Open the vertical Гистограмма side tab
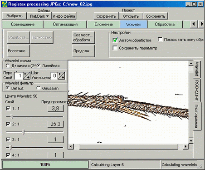Image resolution: width=205 pixels, height=170 pixels. point(197,116)
